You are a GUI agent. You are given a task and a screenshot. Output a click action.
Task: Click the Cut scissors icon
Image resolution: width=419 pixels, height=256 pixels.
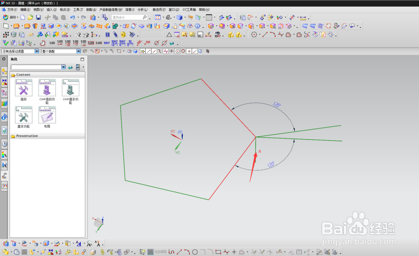coord(48,17)
